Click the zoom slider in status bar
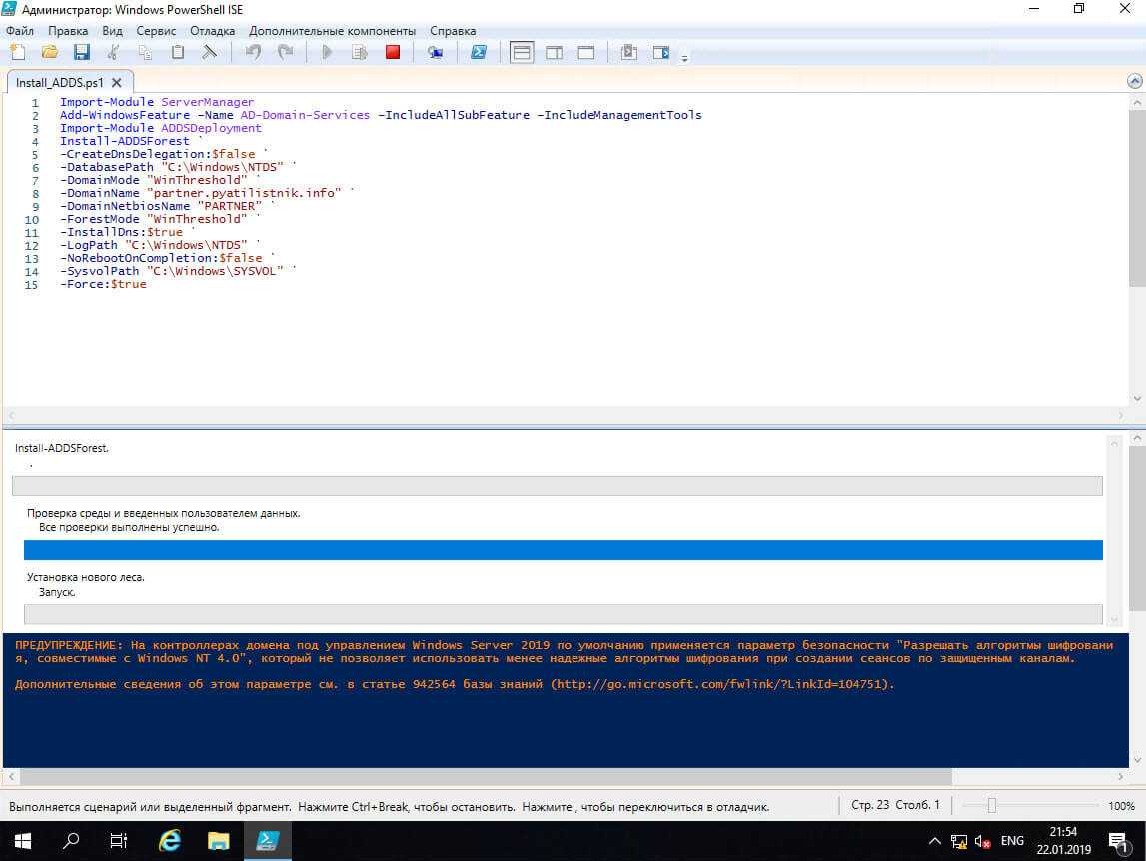Screen dimensions: 1146x861 [991, 805]
